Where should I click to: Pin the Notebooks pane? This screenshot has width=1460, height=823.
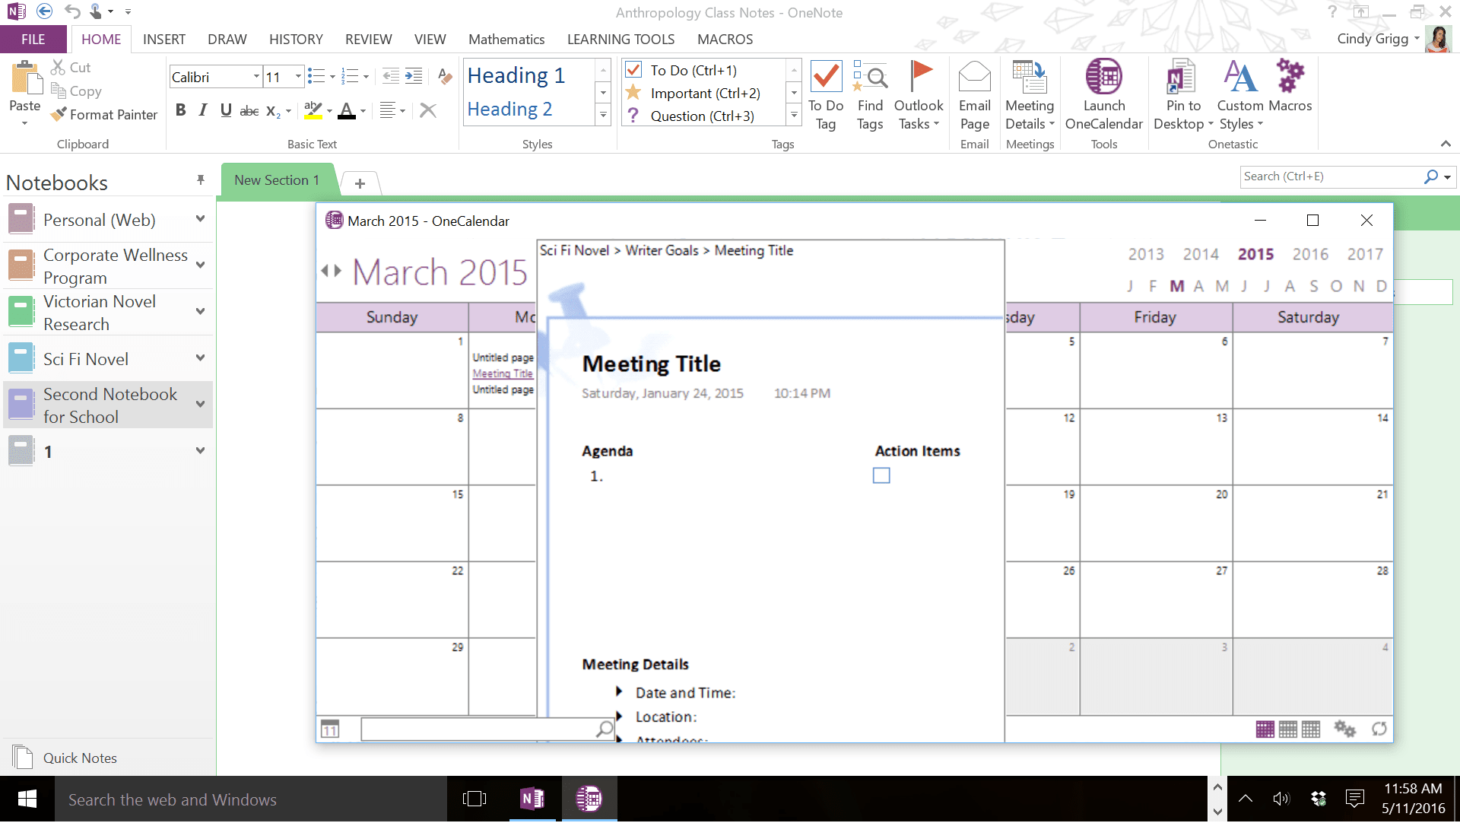pyautogui.click(x=201, y=180)
